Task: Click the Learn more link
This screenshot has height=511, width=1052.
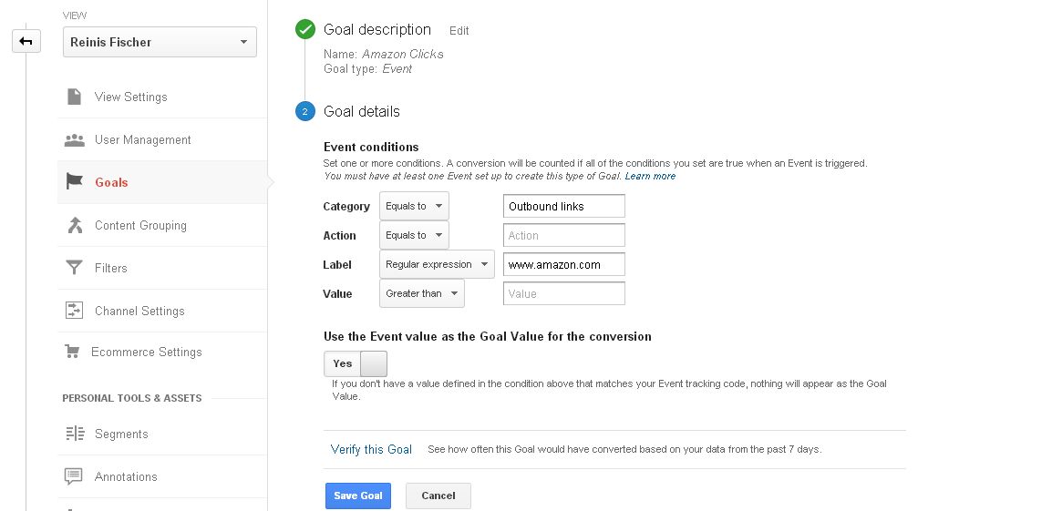Action: (x=650, y=176)
